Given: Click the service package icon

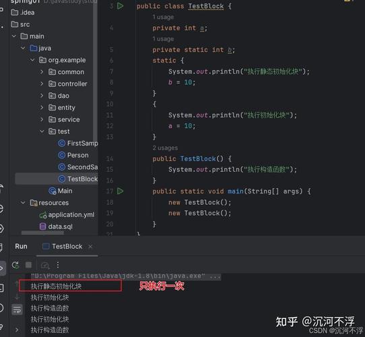Looking at the screenshot, I should click(52, 119).
